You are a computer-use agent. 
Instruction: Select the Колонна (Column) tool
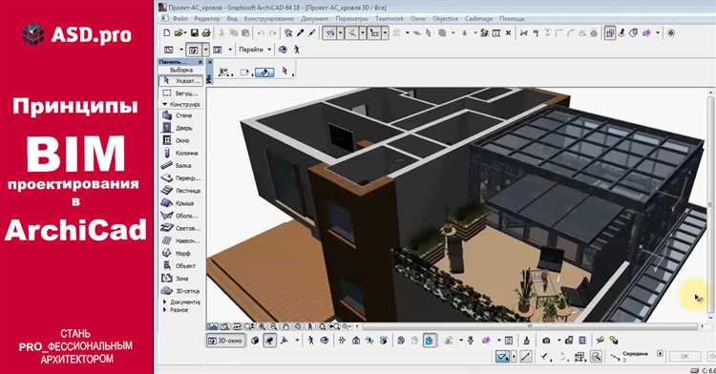click(180, 153)
